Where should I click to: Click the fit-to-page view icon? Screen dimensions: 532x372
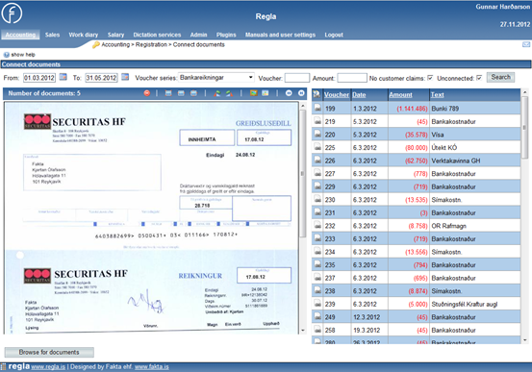point(168,93)
